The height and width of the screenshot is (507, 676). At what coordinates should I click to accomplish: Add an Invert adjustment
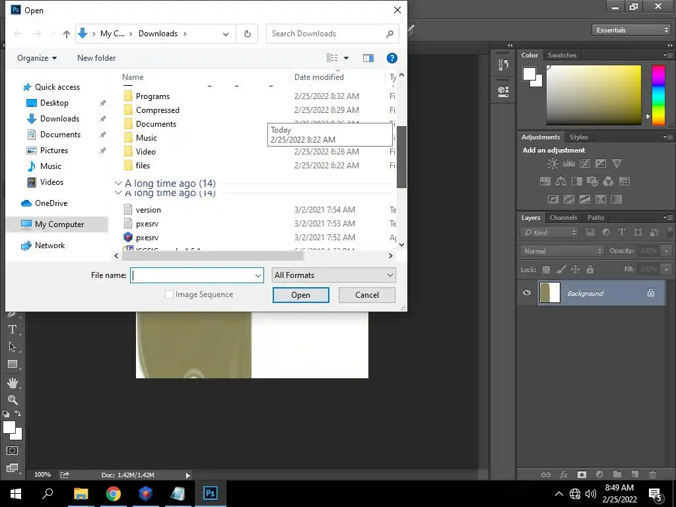(553, 199)
